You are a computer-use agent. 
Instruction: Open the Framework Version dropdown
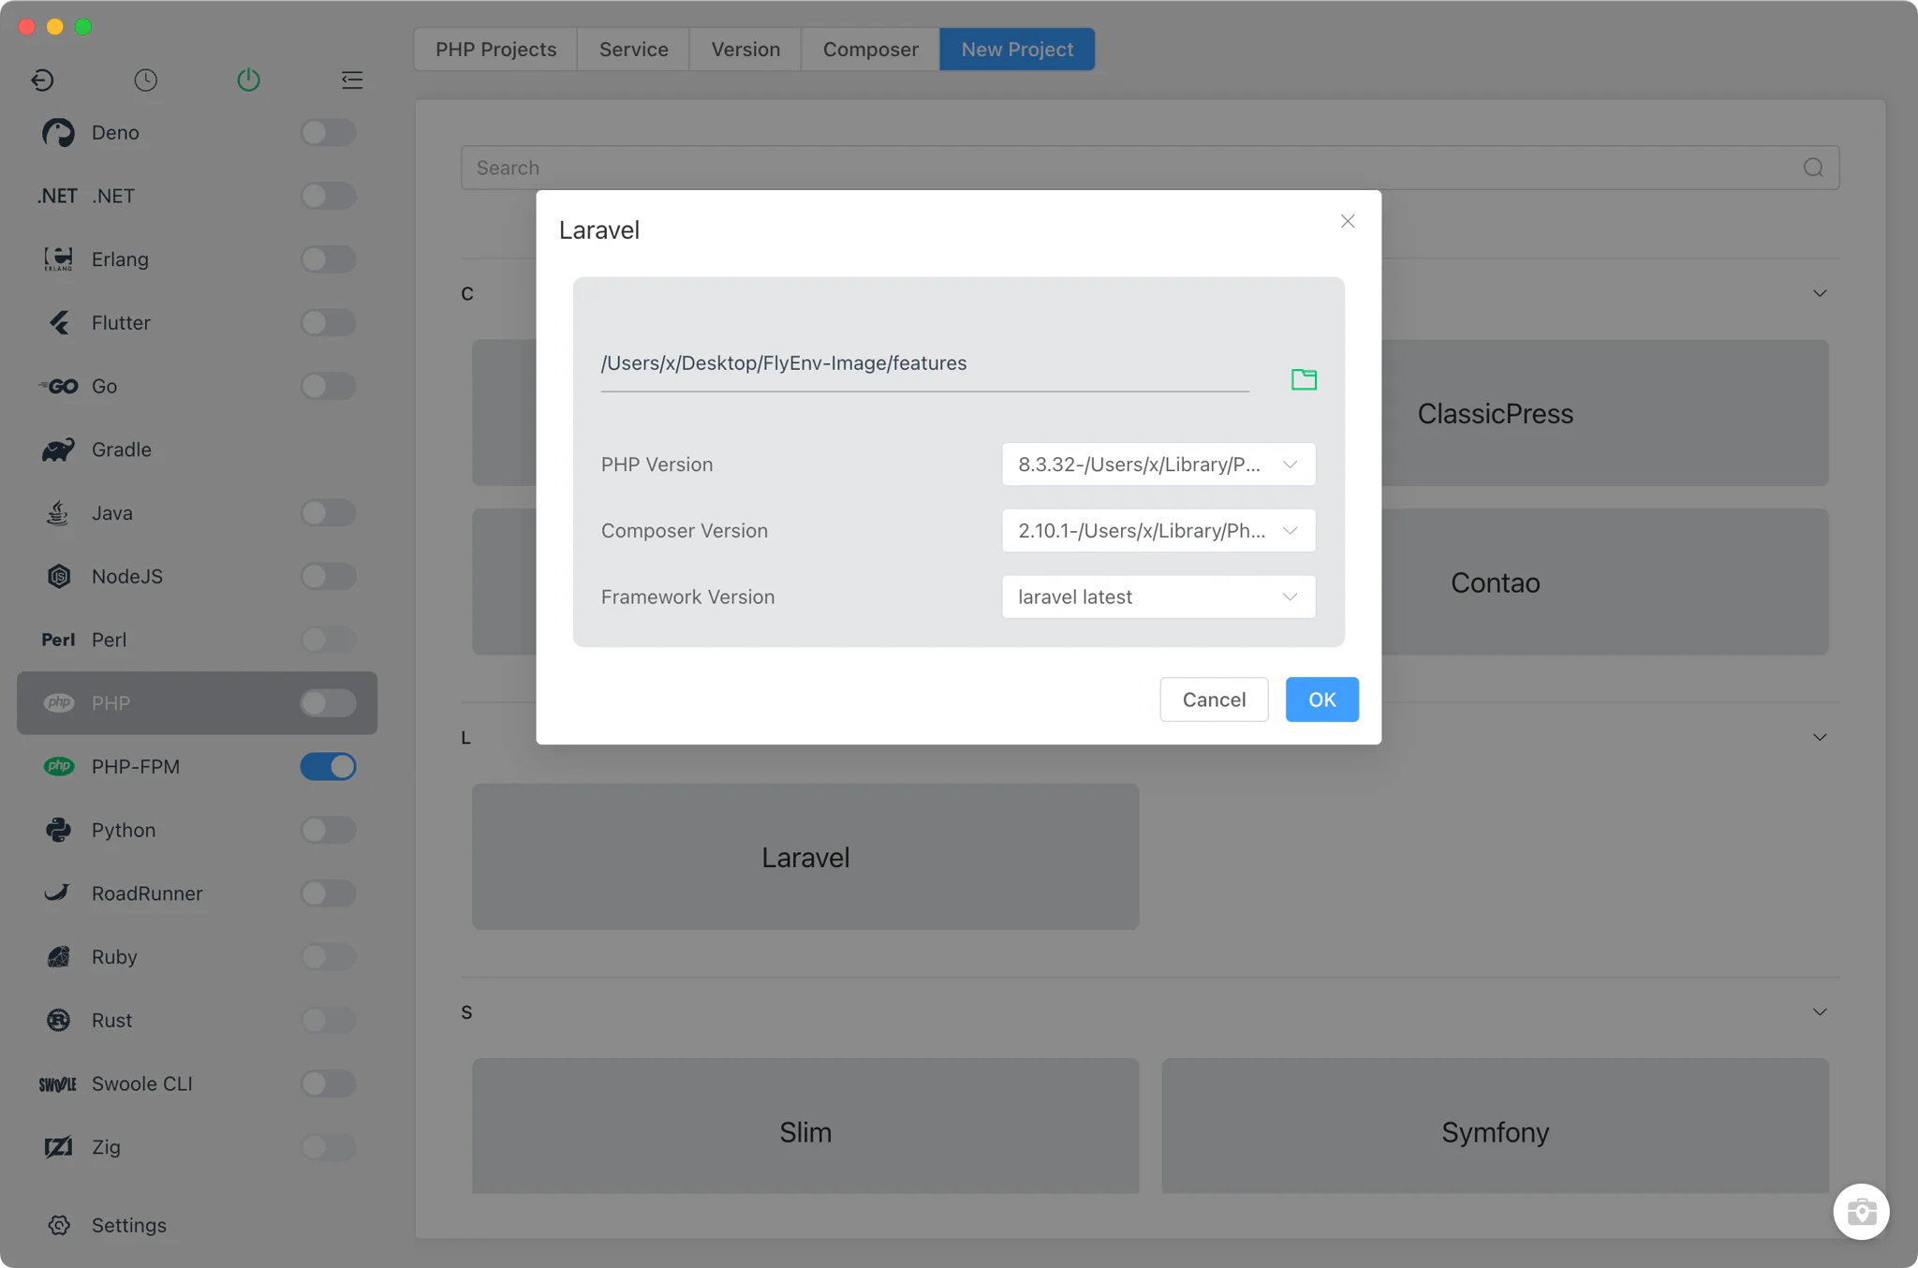point(1158,597)
